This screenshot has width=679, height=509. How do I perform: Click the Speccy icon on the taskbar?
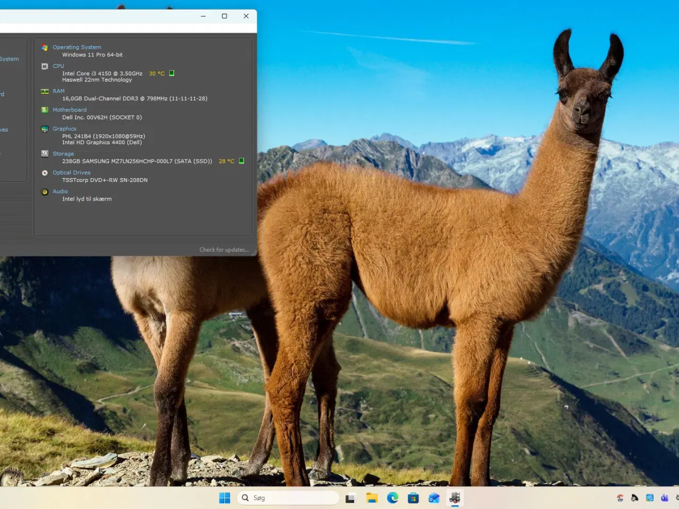coord(455,498)
